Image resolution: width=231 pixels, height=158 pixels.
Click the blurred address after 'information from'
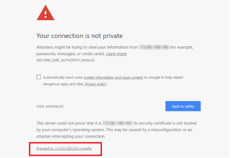(x=154, y=47)
